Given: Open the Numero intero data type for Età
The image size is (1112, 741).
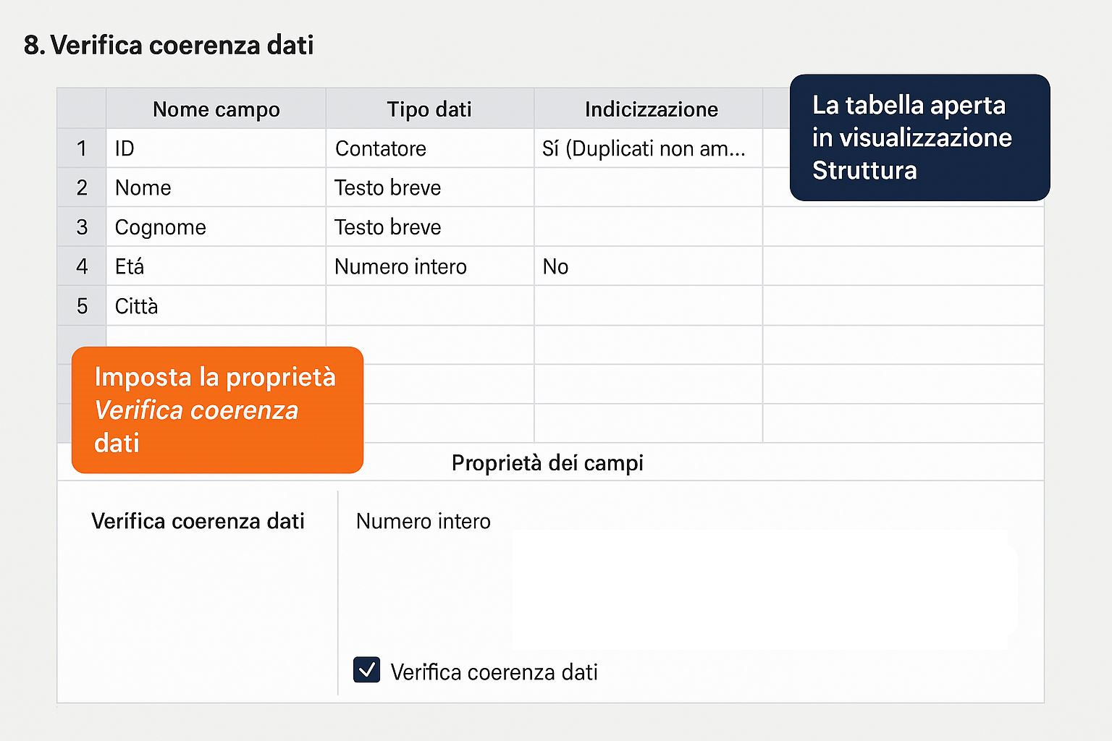Looking at the screenshot, I should coord(429,266).
